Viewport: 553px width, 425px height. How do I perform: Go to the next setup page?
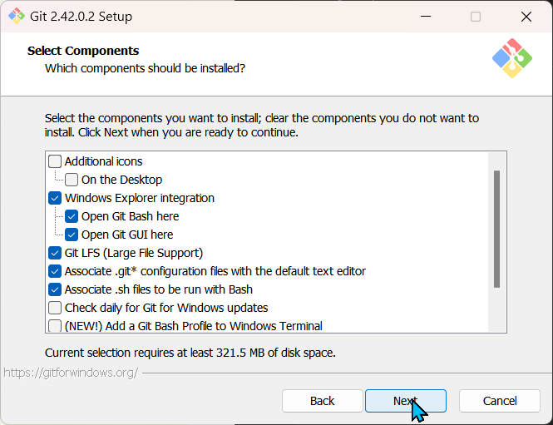point(406,401)
